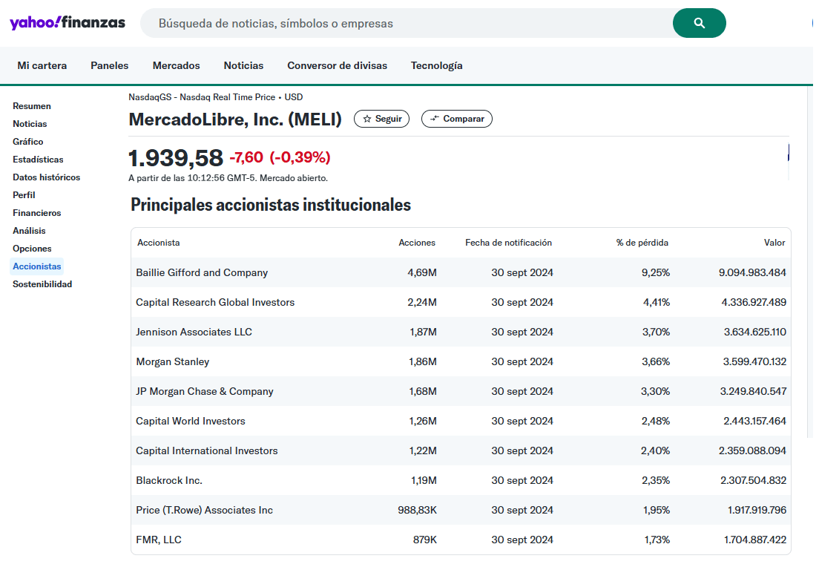Viewport: 819px width, 567px height.
Task: Open the Tecnología section
Action: tap(436, 65)
